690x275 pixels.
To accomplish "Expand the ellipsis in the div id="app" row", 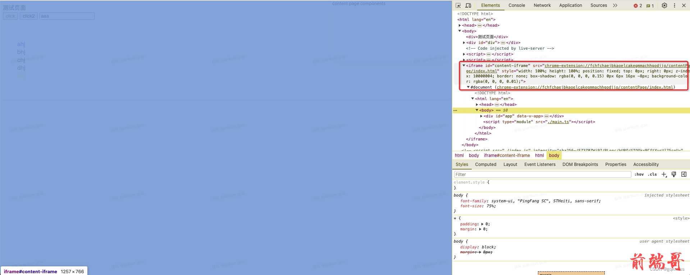I will click(x=547, y=116).
